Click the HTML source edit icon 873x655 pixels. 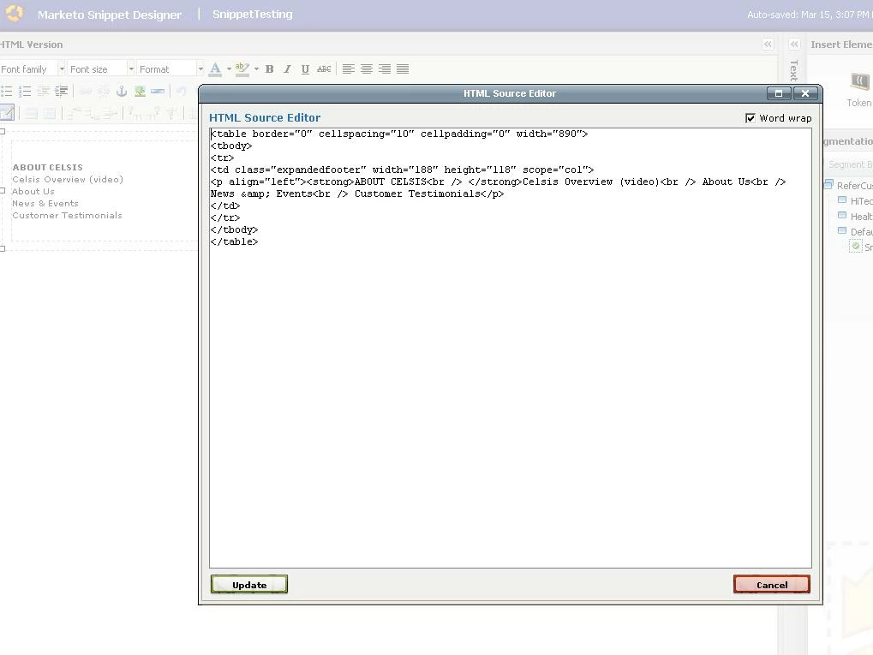click(x=7, y=113)
